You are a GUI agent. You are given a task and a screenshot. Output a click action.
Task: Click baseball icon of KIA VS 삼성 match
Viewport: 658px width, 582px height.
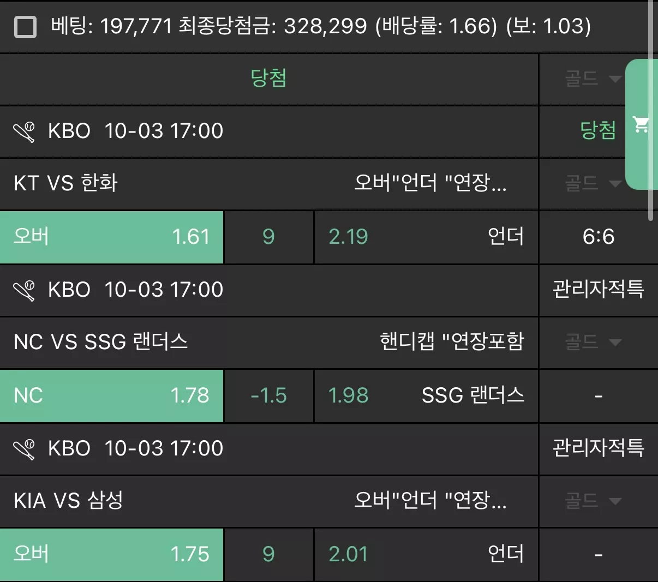click(x=24, y=449)
